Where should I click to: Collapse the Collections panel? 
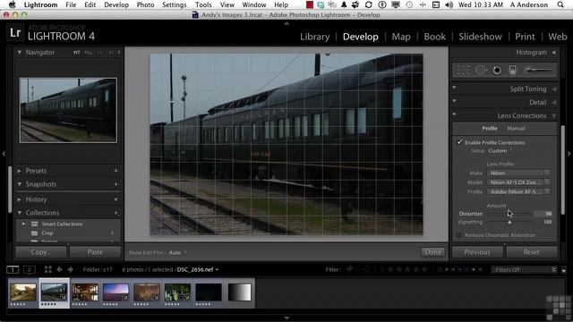[20, 213]
